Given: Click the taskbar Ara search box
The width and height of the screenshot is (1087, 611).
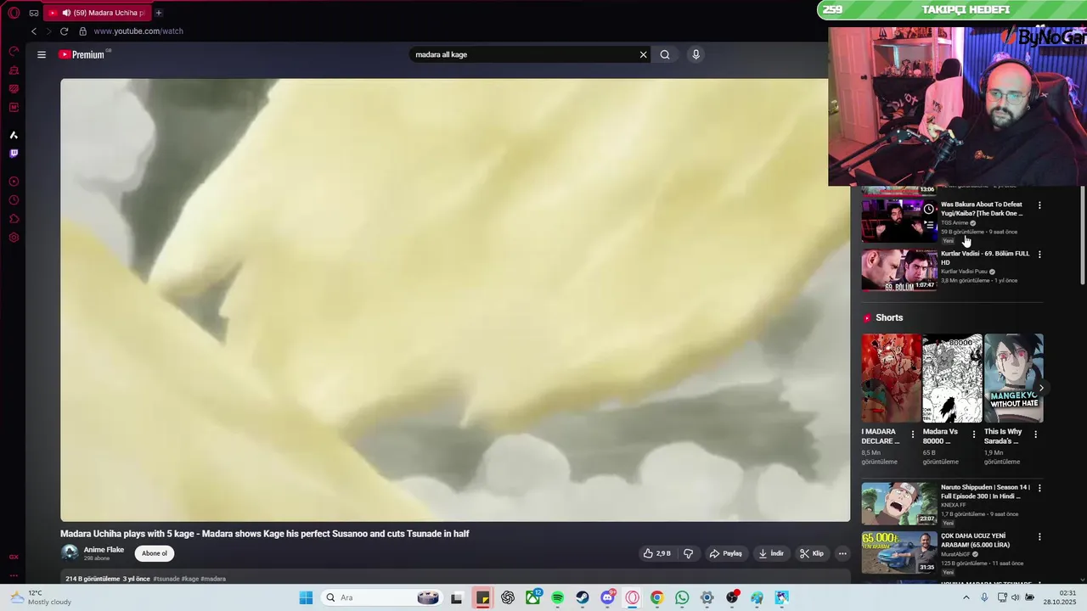Looking at the screenshot, I should coord(380,597).
